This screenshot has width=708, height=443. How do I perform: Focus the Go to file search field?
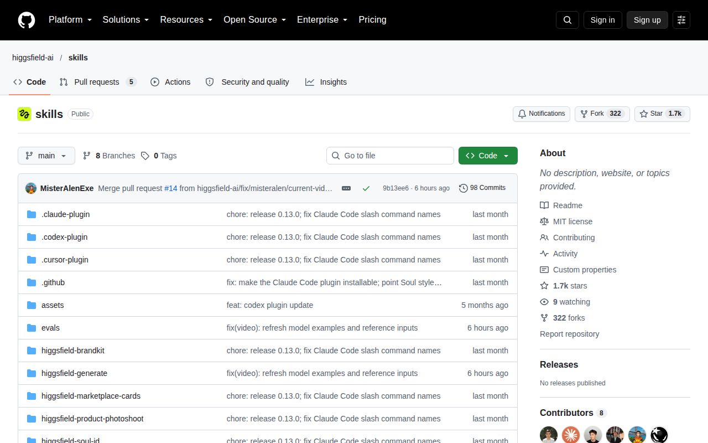390,156
